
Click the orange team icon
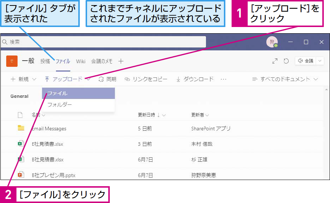click(12, 61)
